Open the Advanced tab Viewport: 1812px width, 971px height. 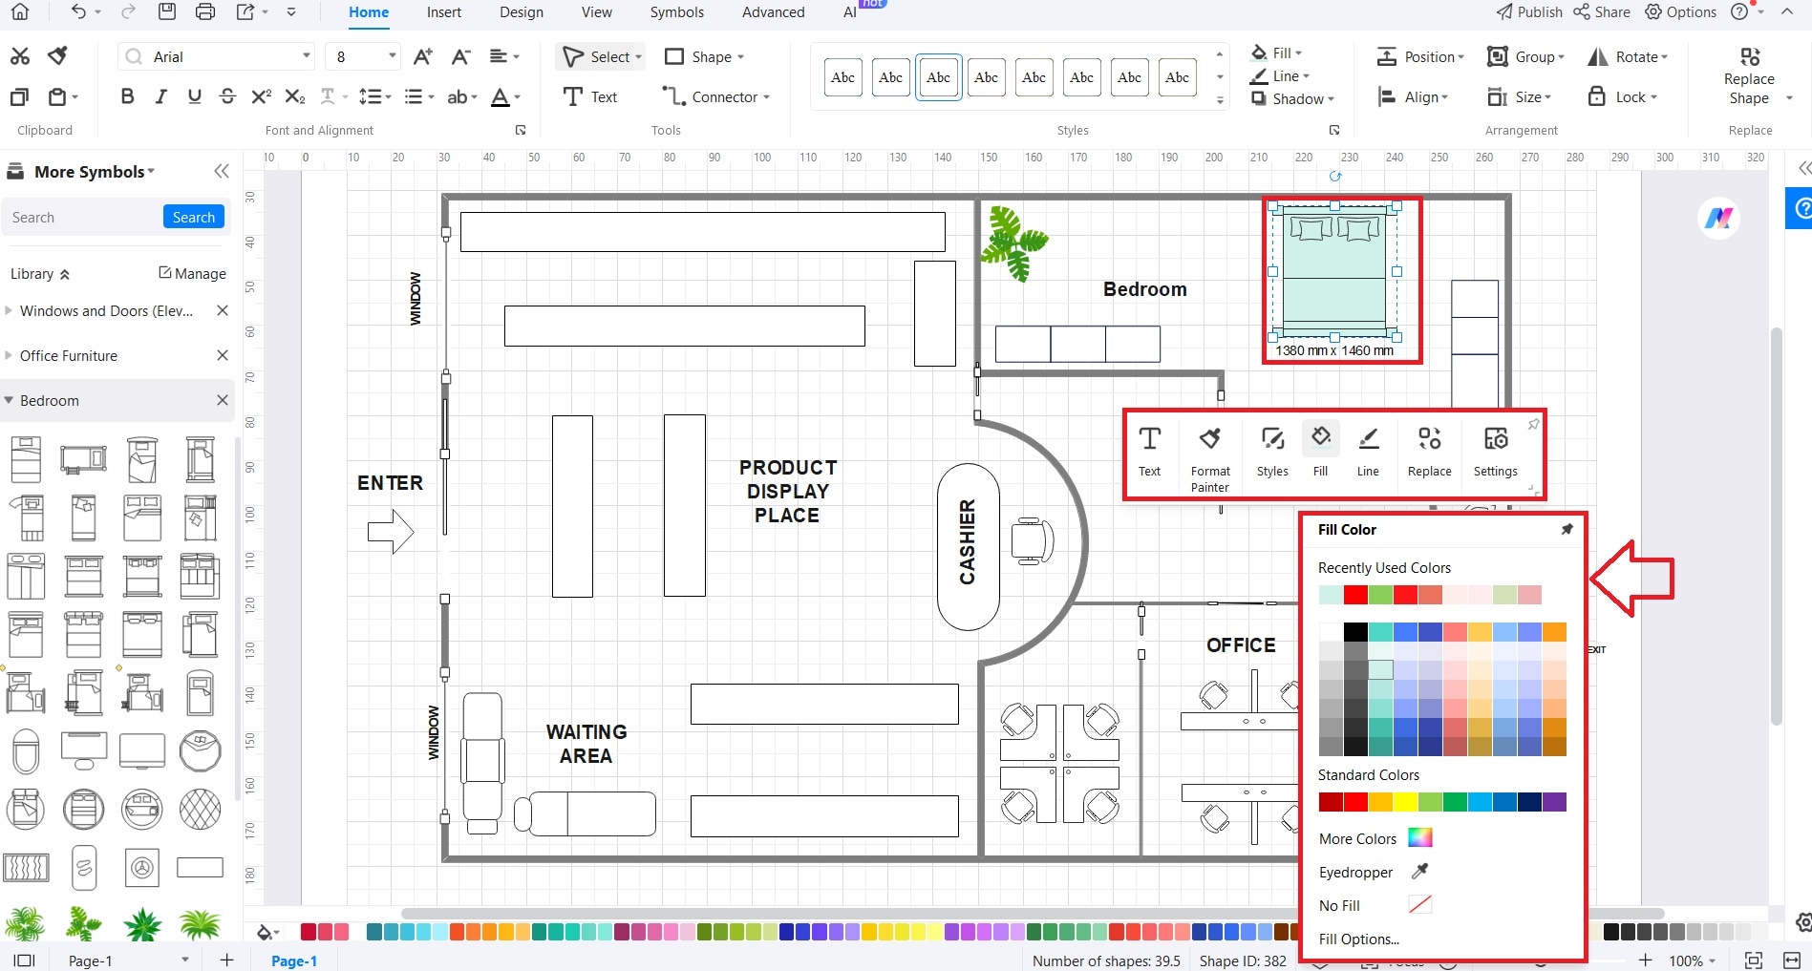(x=774, y=12)
